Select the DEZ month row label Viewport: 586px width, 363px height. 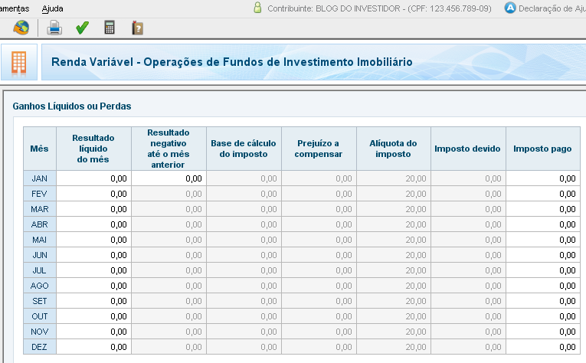tap(40, 347)
